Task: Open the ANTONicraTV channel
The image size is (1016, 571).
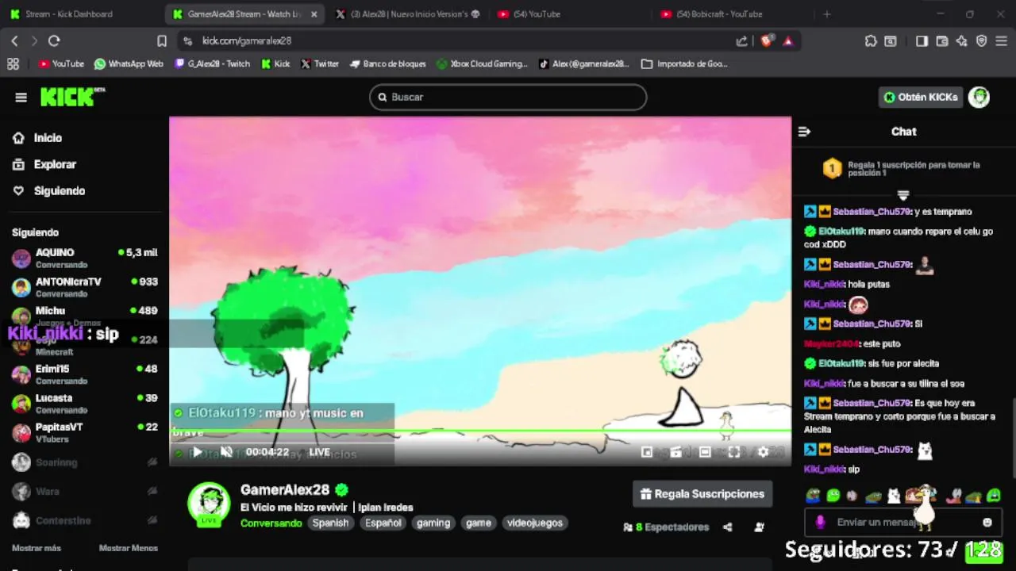Action: click(84, 287)
